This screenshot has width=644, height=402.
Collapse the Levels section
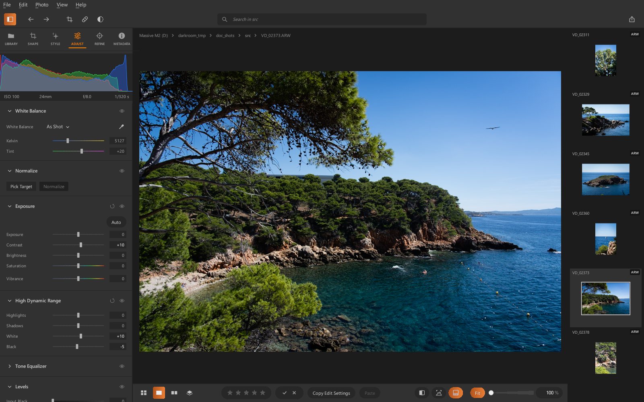click(x=10, y=387)
